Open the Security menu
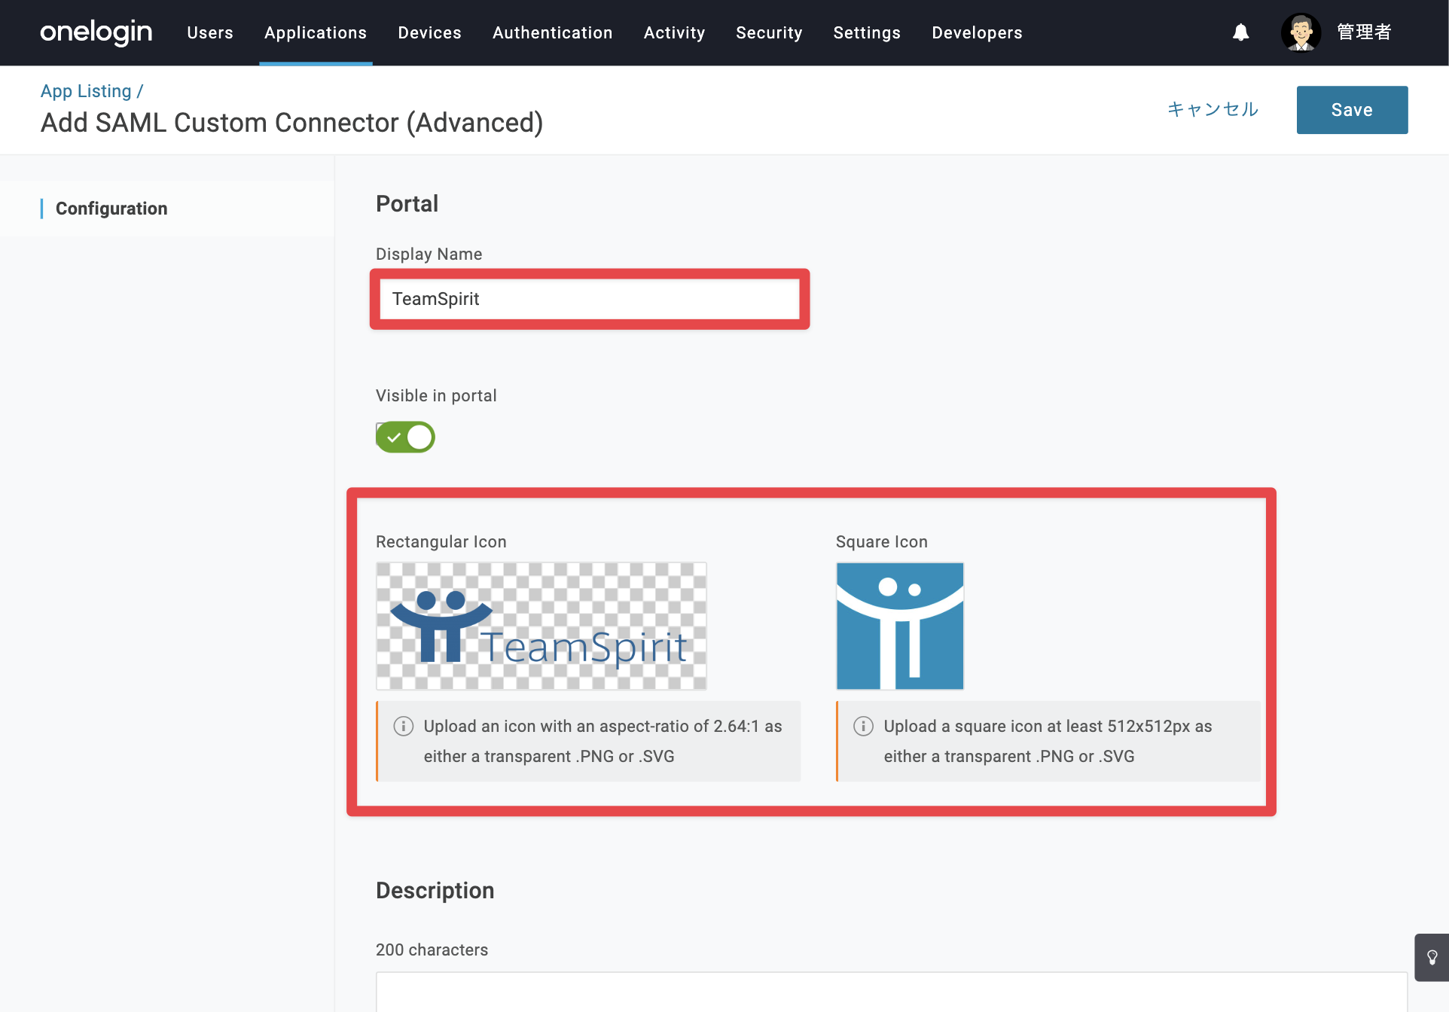The image size is (1449, 1012). pyautogui.click(x=769, y=32)
